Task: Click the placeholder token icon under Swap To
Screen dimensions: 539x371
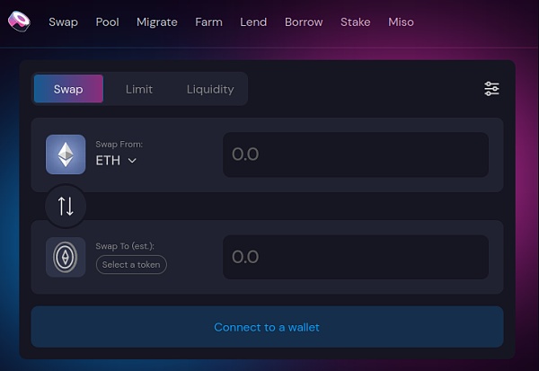Action: 66,257
